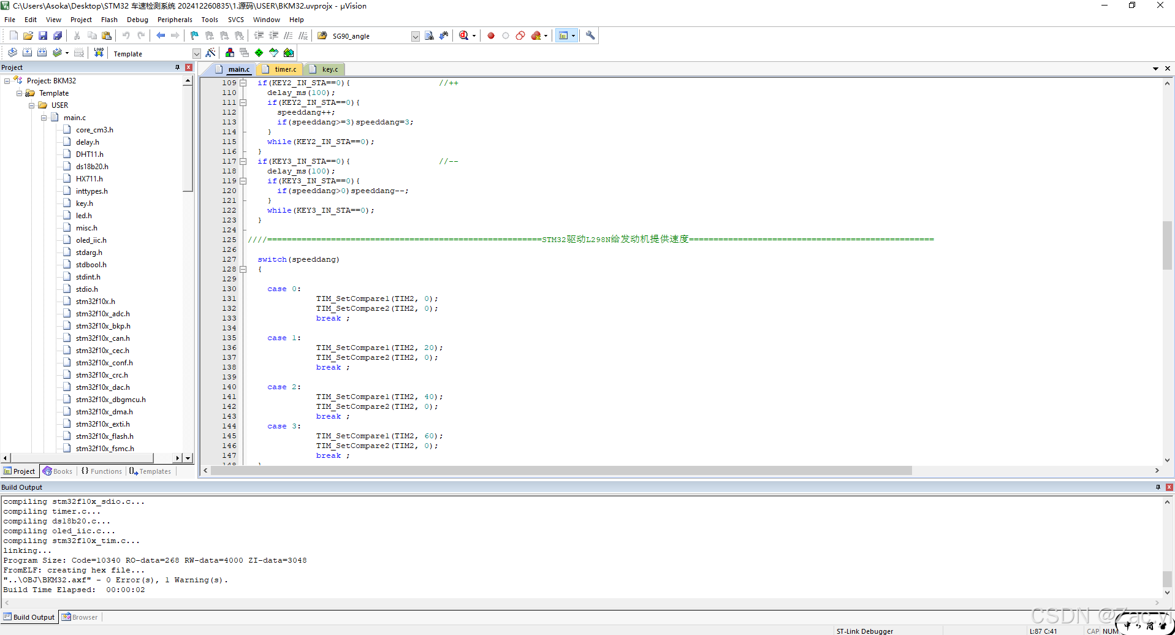This screenshot has width=1175, height=635.
Task: Open Options for Target magic wand icon
Action: pyautogui.click(x=210, y=53)
